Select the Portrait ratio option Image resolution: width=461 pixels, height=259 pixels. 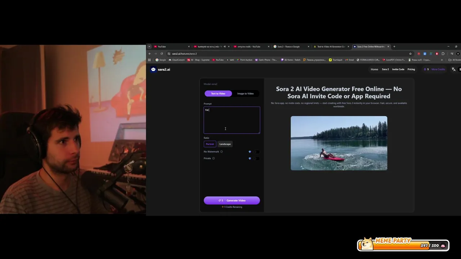[210, 144]
